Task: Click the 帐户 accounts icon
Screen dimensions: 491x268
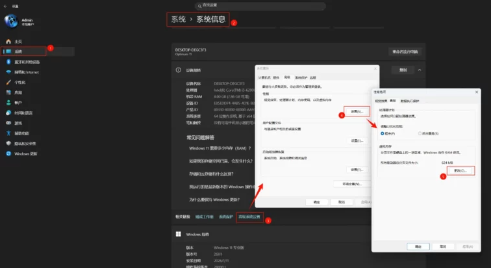Action: tap(8, 103)
